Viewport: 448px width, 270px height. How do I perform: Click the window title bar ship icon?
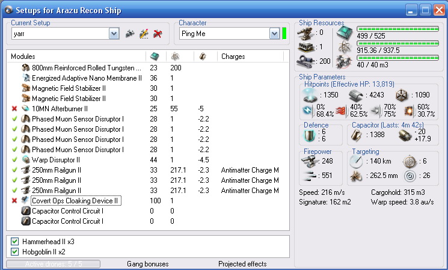(9, 10)
